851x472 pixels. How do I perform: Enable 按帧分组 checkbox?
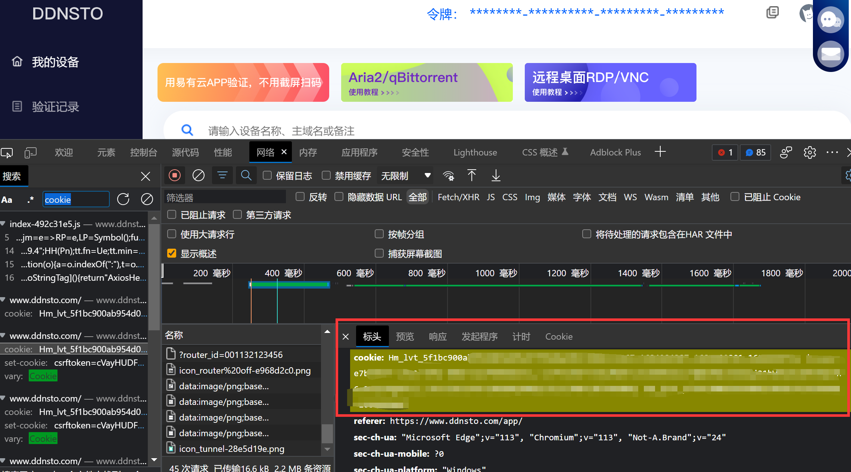[x=379, y=234]
